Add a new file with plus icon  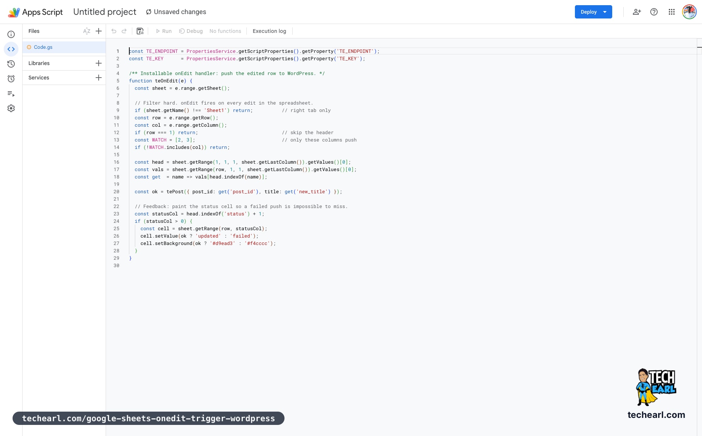pyautogui.click(x=99, y=31)
